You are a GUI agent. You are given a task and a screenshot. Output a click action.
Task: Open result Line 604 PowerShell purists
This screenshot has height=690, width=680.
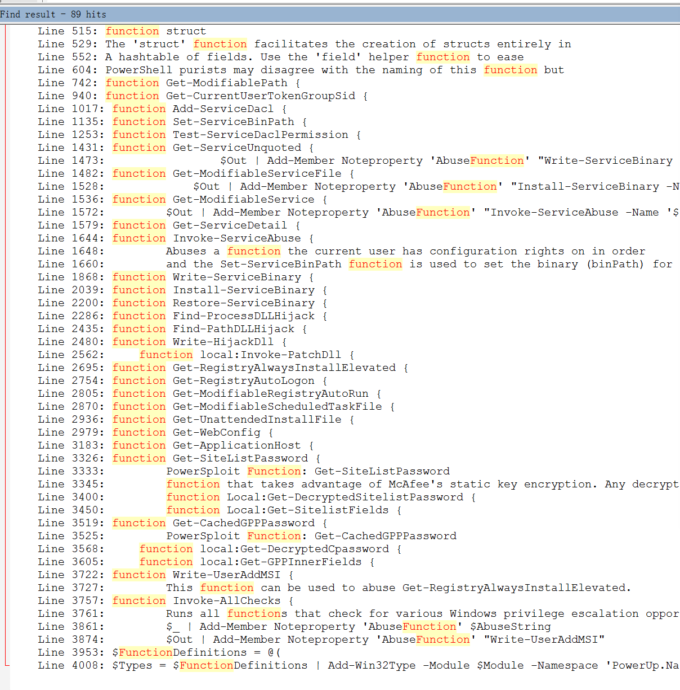tap(301, 70)
